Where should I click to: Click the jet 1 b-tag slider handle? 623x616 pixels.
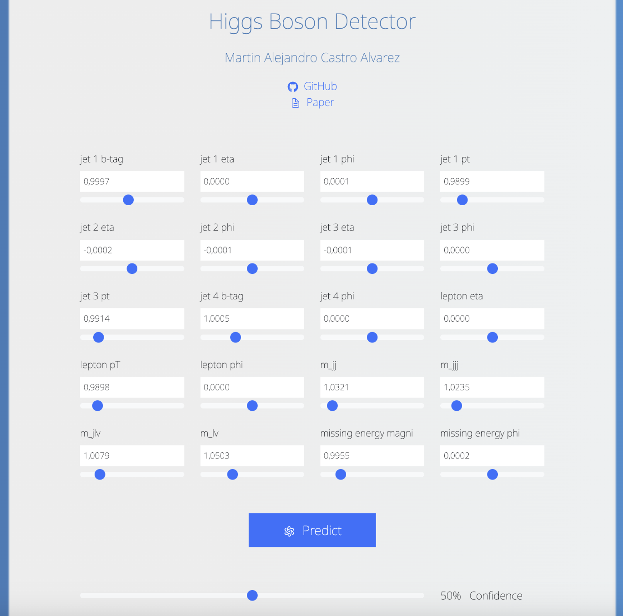coord(128,200)
